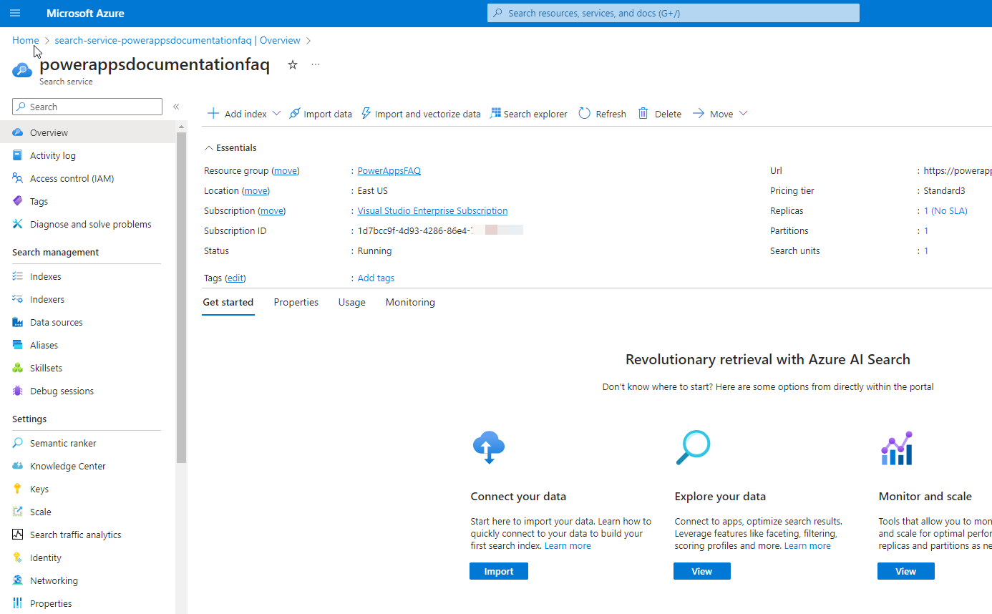Open Debug sessions

(x=61, y=390)
